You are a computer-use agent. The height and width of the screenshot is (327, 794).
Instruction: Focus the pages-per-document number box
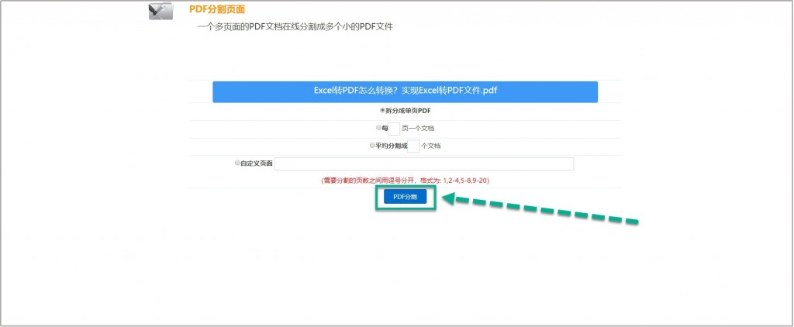(395, 129)
